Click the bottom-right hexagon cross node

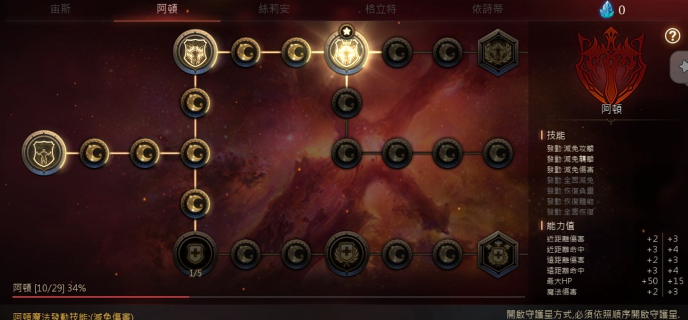click(x=498, y=254)
